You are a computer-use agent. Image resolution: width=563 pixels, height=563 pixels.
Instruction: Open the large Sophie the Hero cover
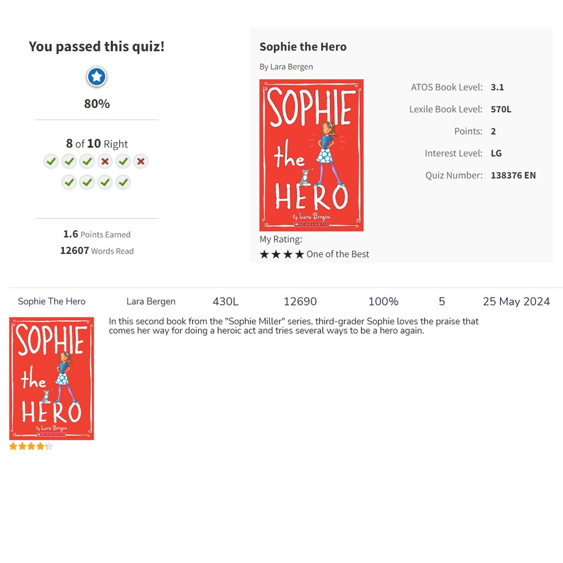(311, 155)
